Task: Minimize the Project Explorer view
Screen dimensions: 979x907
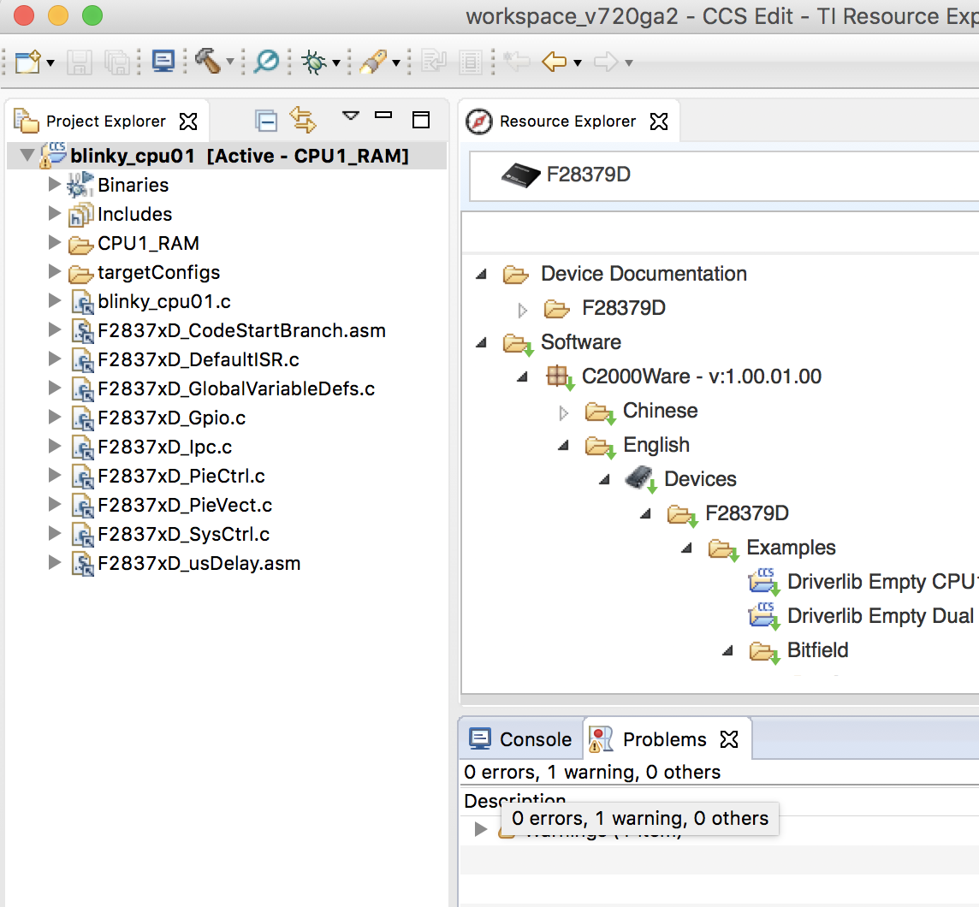Action: click(x=383, y=115)
